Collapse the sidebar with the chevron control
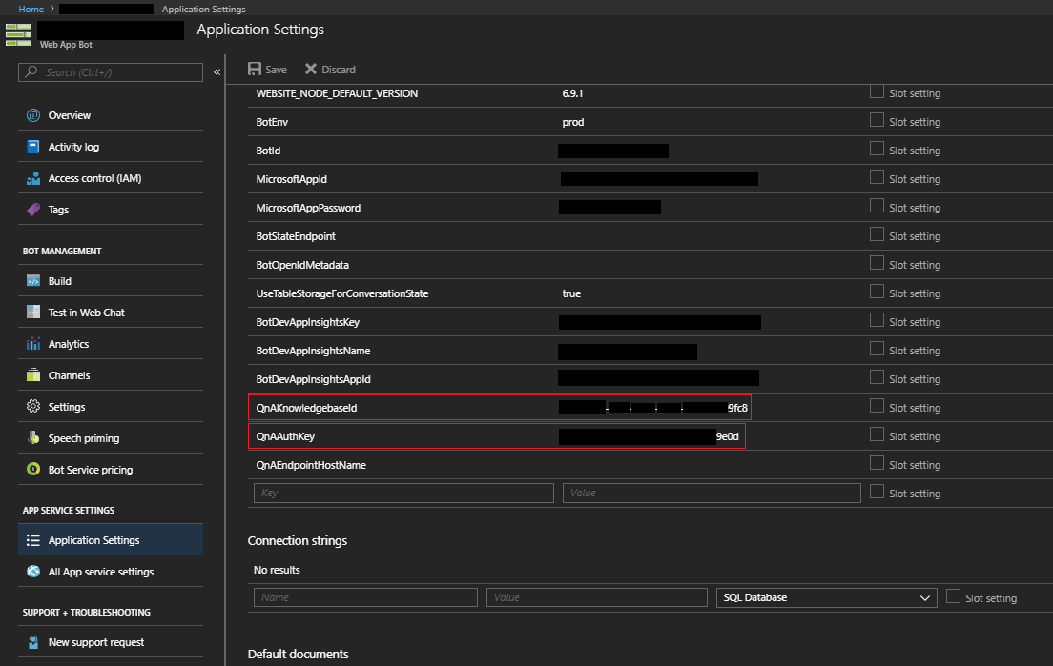 pyautogui.click(x=217, y=71)
